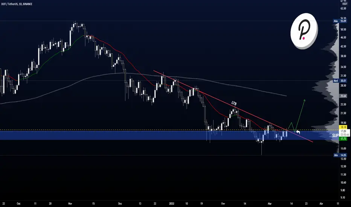Image resolution: width=351 pixels, height=207 pixels.
Task: Click the Med 30.01 price label
Action: coord(340,81)
